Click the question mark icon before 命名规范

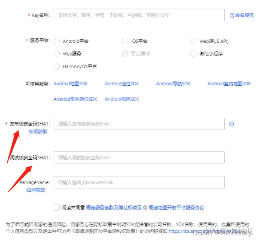tap(232, 15)
